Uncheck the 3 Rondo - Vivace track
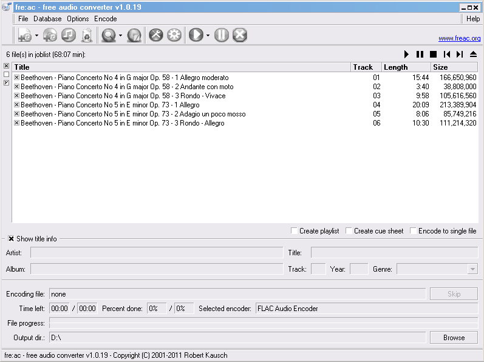This screenshot has height=362, width=484. [x=16, y=96]
